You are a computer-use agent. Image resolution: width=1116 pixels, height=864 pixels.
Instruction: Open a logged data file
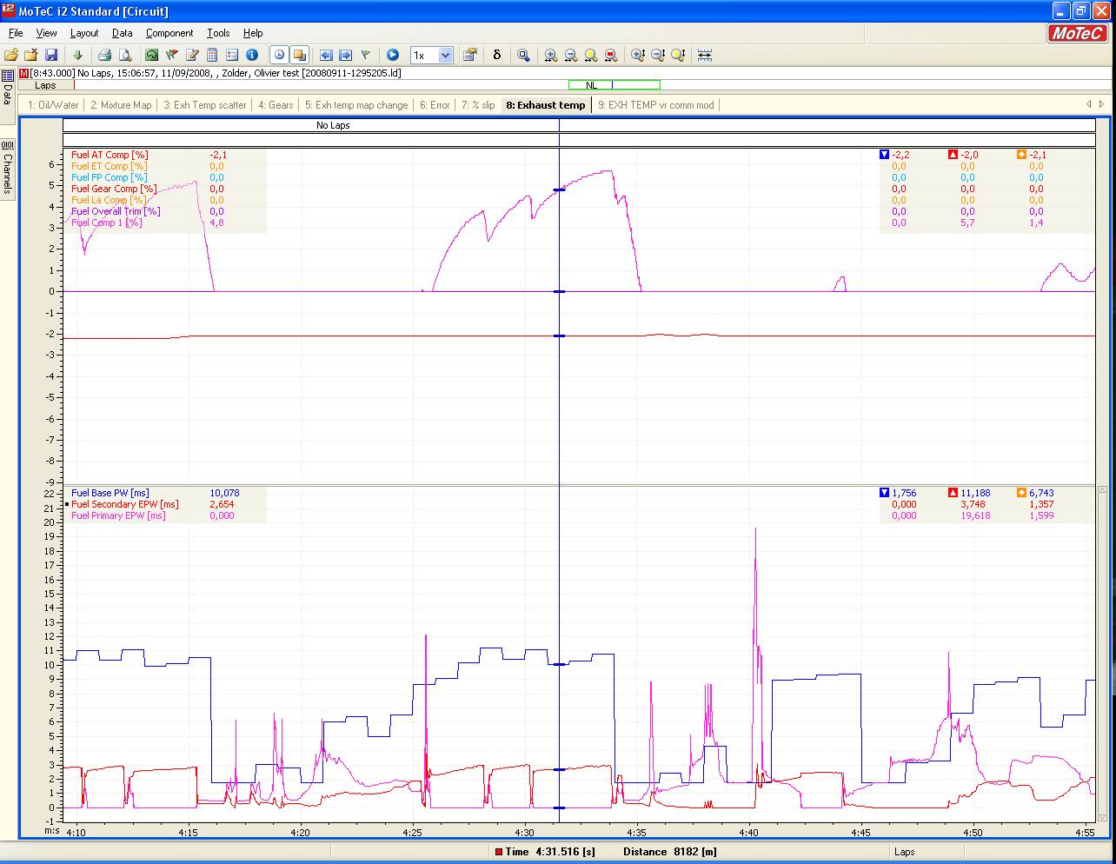(x=11, y=55)
